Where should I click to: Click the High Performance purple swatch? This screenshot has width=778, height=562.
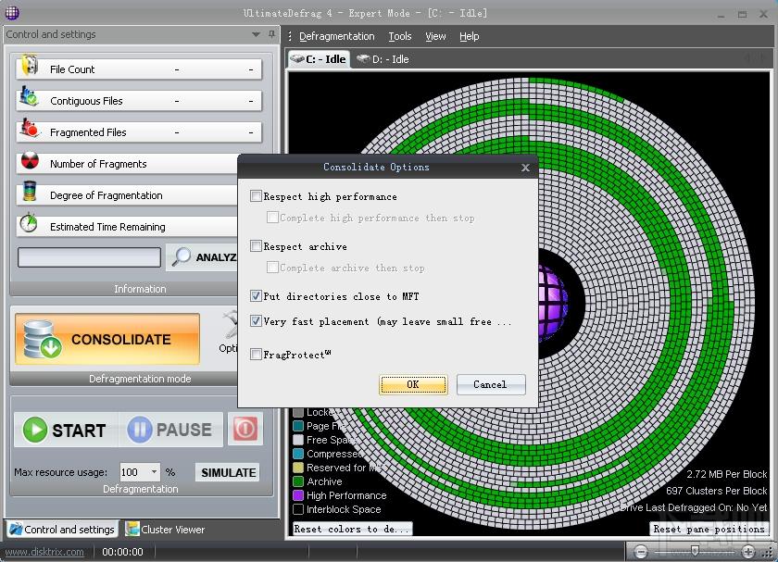point(298,495)
